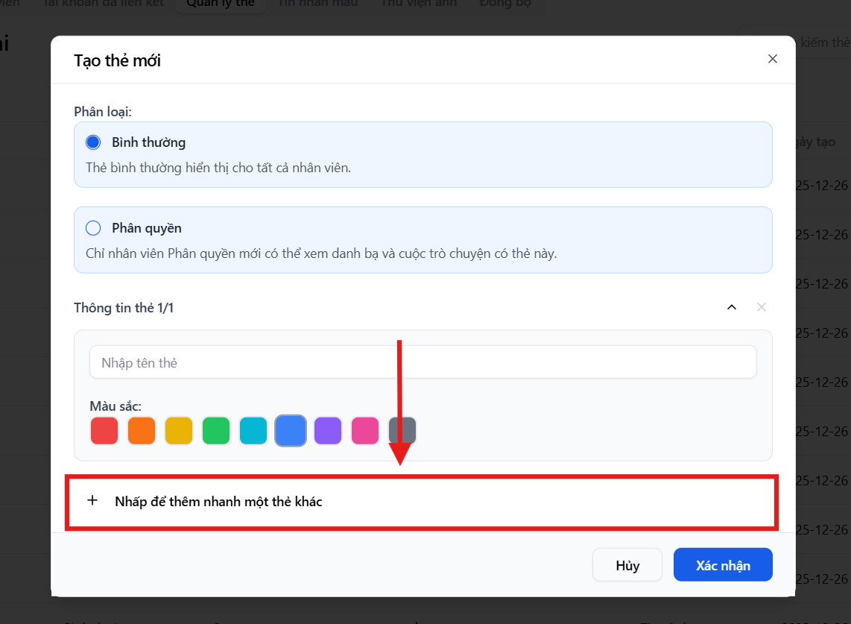The height and width of the screenshot is (624, 851).
Task: Set tag color to purple
Action: coord(328,431)
